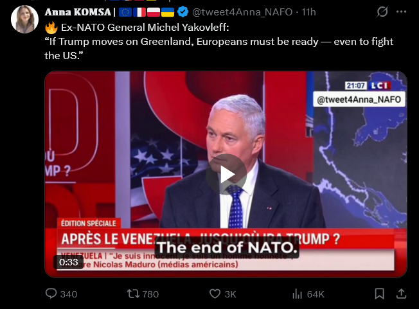Click the "The end of NATO." subtitle

point(226,247)
